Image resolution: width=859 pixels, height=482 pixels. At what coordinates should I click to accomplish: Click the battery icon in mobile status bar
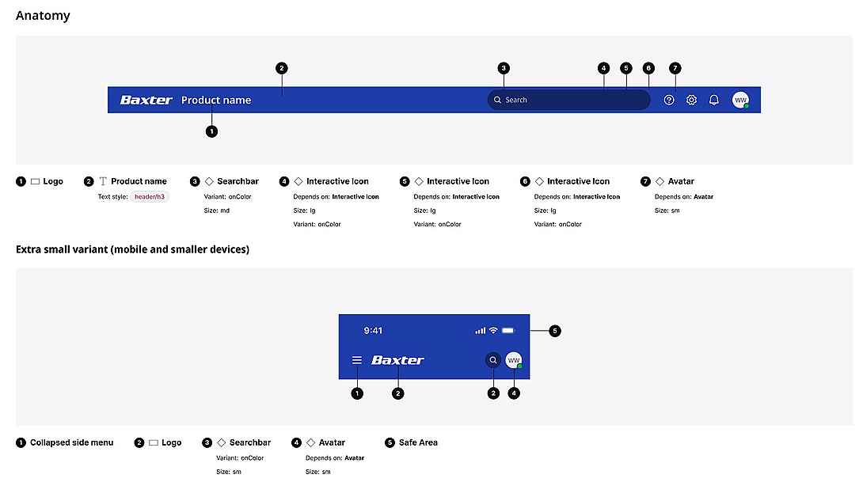click(x=508, y=330)
